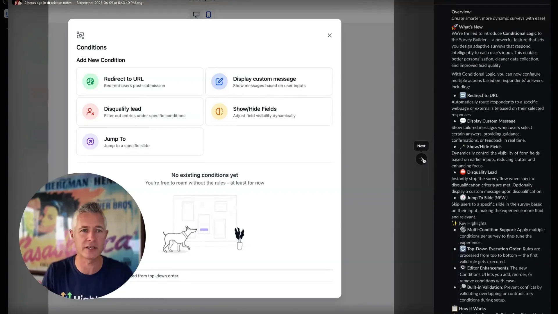The width and height of the screenshot is (558, 314).
Task: Click the gear emoji by Multi-Condition Support
Action: click(463, 229)
